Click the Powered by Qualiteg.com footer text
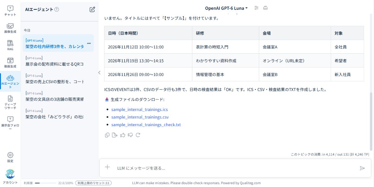The width and height of the screenshot is (374, 187). (x=241, y=183)
